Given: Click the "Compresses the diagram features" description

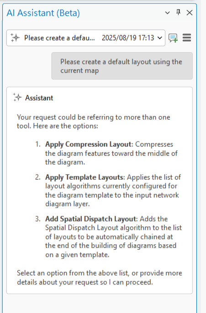Looking at the screenshot, I should tap(111, 153).
